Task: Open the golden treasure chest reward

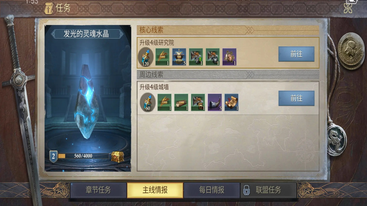Action: pos(118,157)
